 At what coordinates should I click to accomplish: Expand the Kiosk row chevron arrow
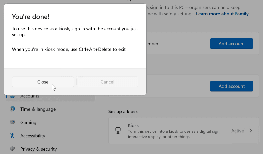tap(251, 131)
